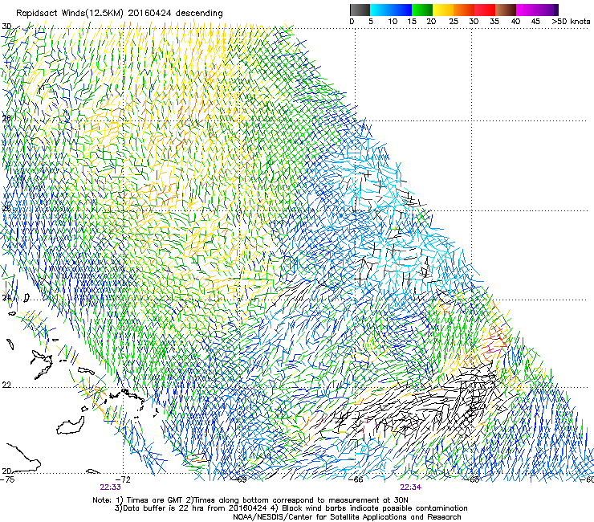594x522 pixels.
Task: Click the orange 25–30 knots legend segment
Action: (464, 10)
